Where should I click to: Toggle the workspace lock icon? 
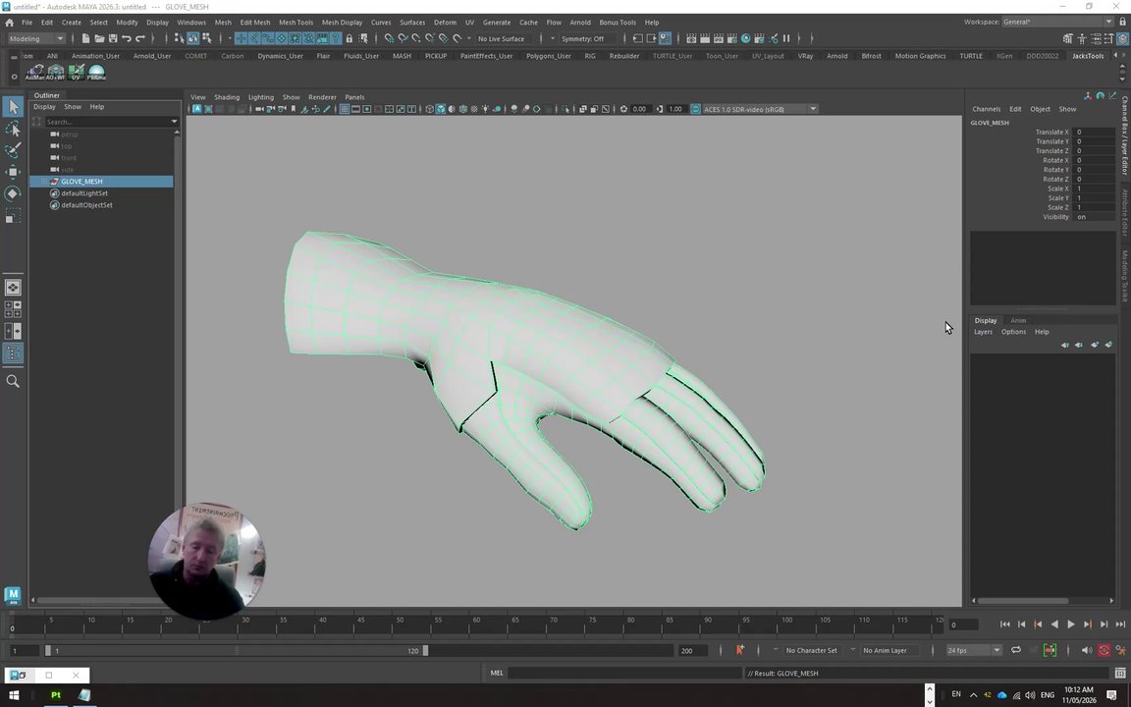coord(1122,22)
